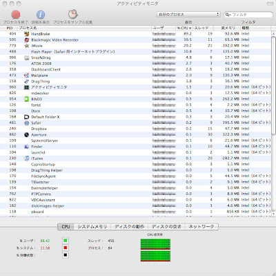Select the iTunes app icon
This screenshot has width=276, height=276.
tap(27, 158)
